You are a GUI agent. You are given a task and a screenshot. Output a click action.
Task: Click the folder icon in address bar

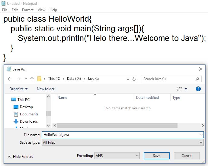tap(39, 79)
